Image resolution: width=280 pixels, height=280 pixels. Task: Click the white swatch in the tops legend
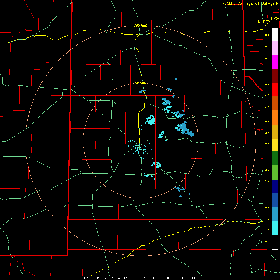pos(275,34)
